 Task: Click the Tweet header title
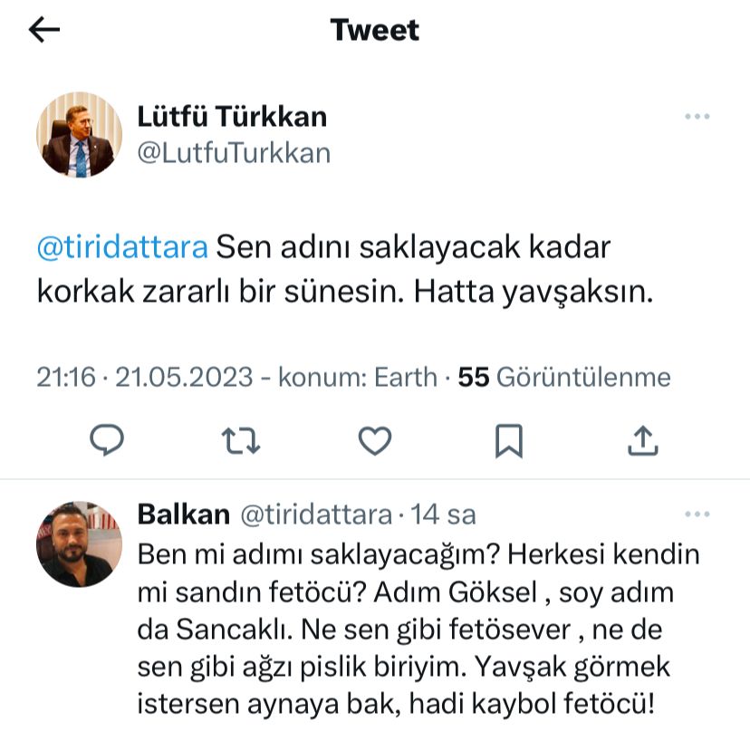point(375,30)
